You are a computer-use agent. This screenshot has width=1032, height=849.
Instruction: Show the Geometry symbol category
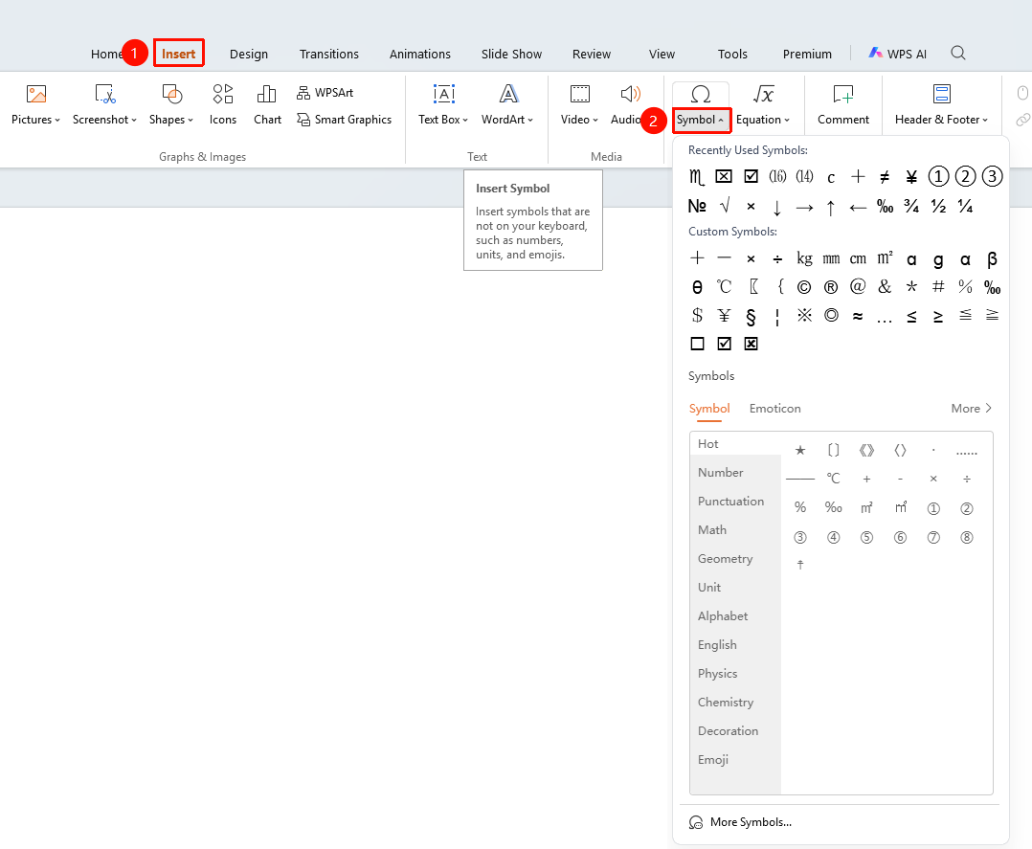[725, 559]
